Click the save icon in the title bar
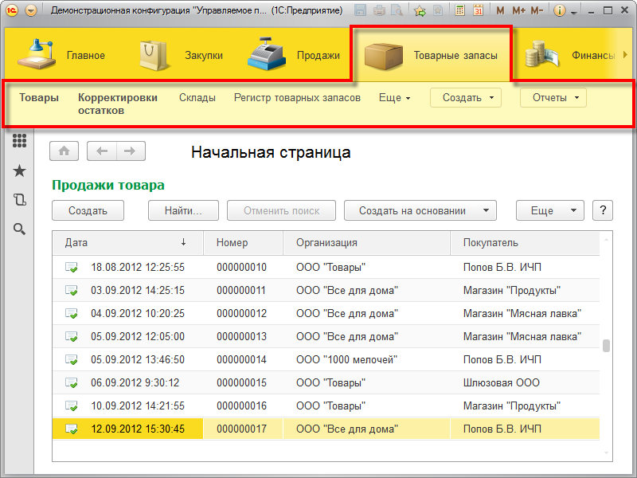The width and height of the screenshot is (637, 478). (x=360, y=9)
